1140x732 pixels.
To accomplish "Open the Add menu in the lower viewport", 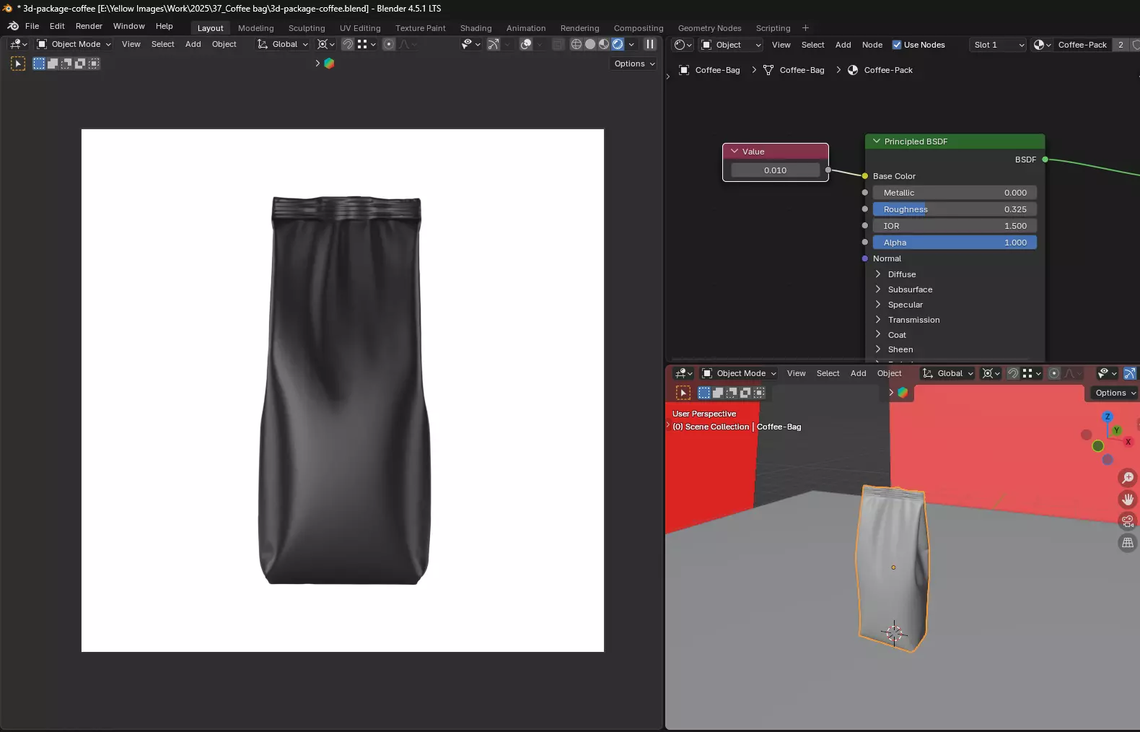I will [859, 373].
